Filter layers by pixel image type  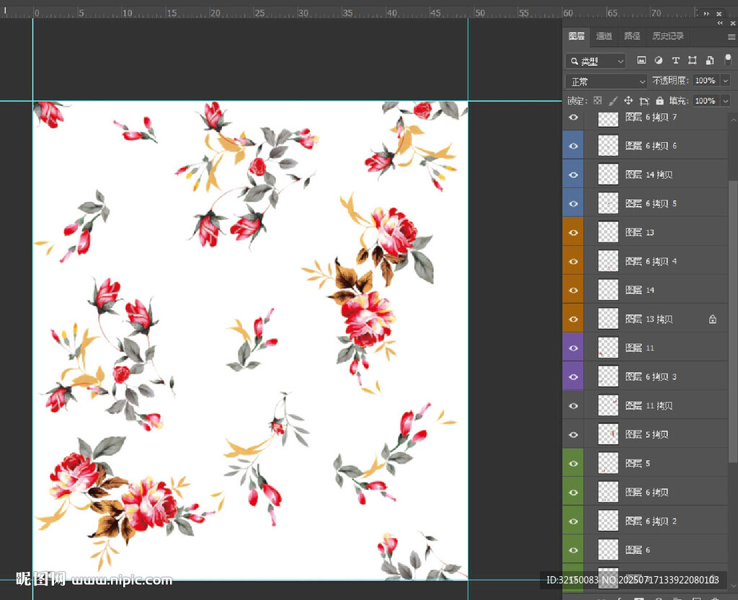(641, 61)
